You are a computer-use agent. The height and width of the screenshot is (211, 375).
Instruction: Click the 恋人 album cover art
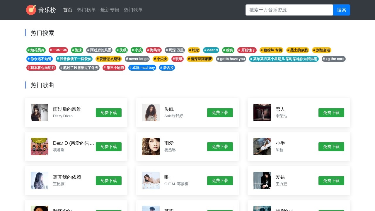262,113
